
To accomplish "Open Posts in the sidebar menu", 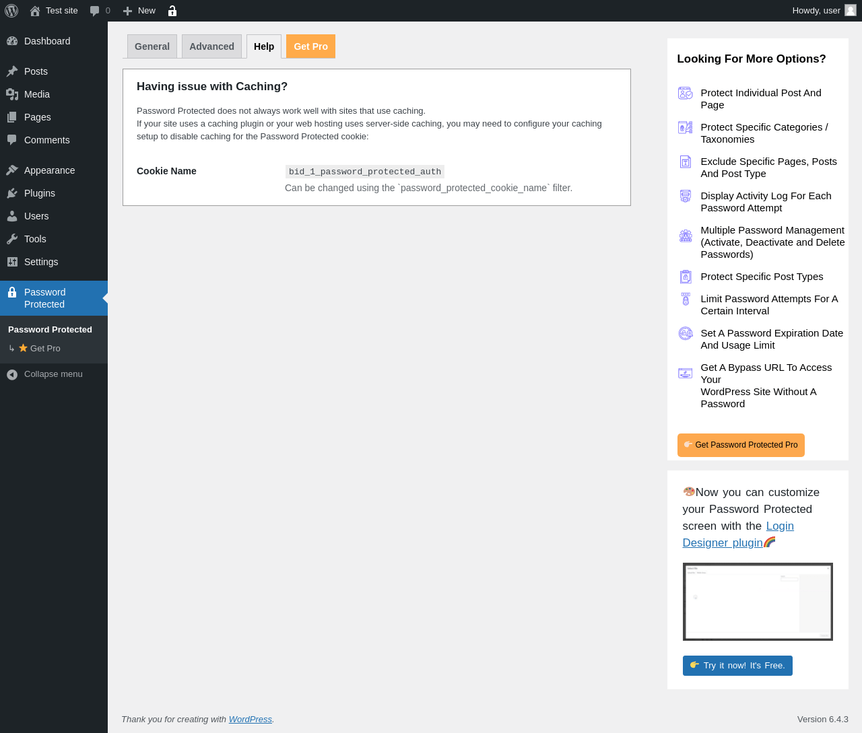I will 54,71.
